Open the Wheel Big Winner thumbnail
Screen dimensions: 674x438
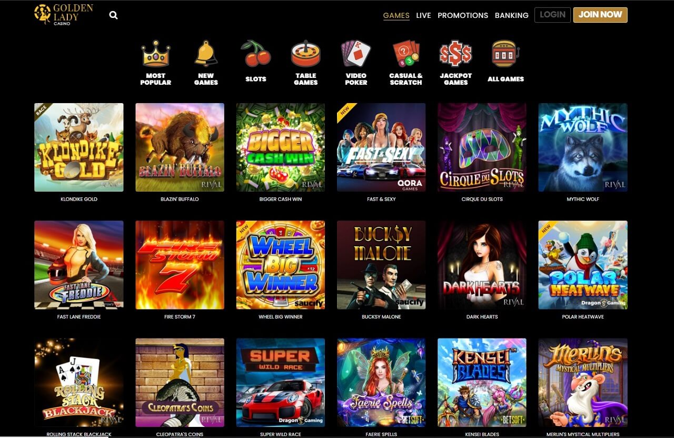coord(281,265)
